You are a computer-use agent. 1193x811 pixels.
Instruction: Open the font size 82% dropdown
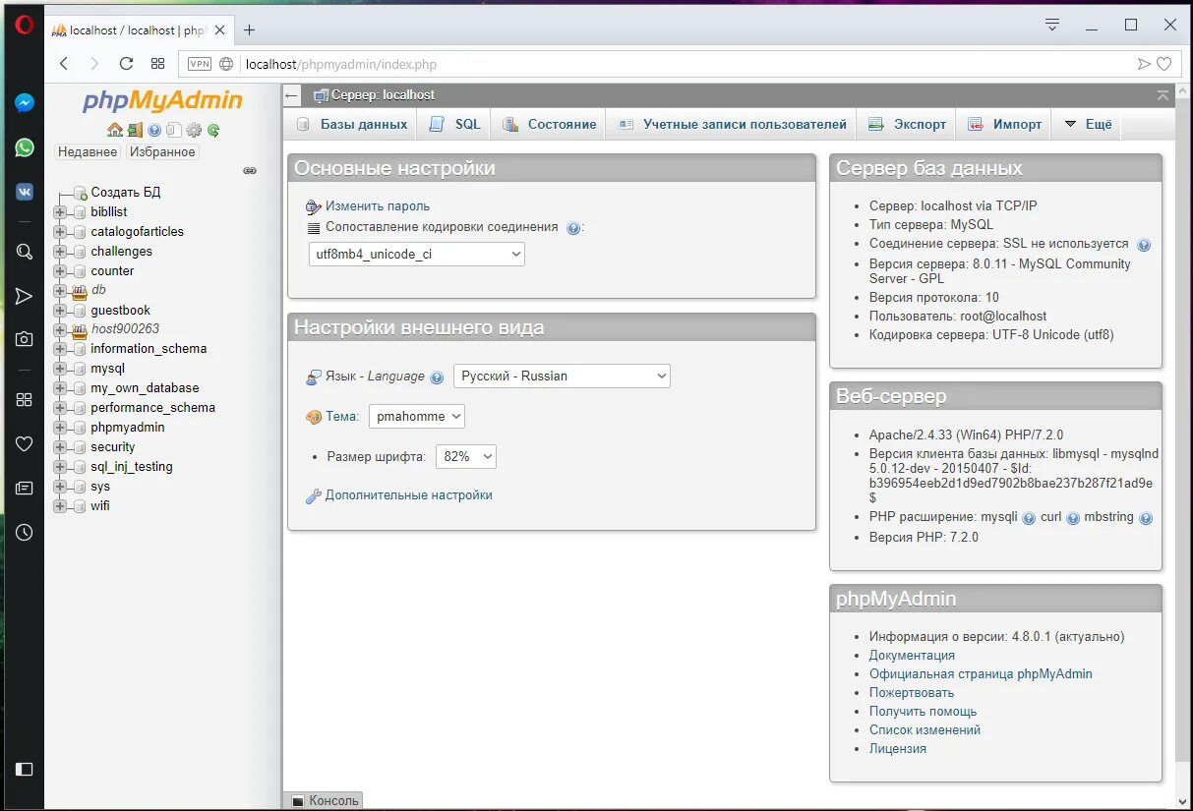tap(466, 456)
